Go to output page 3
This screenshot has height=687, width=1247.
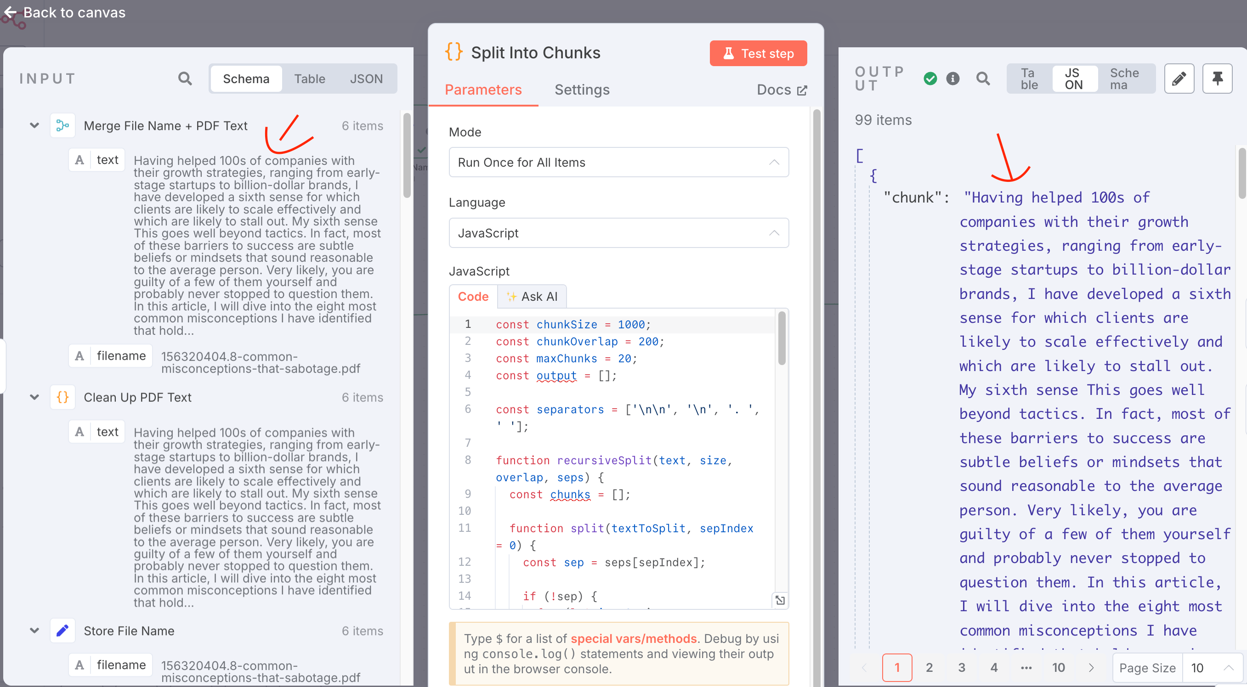(961, 668)
